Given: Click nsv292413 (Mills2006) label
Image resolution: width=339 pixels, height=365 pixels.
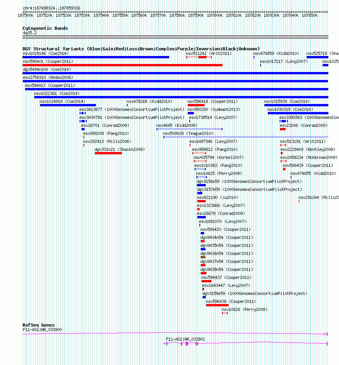Looking at the screenshot, I should point(107,141).
